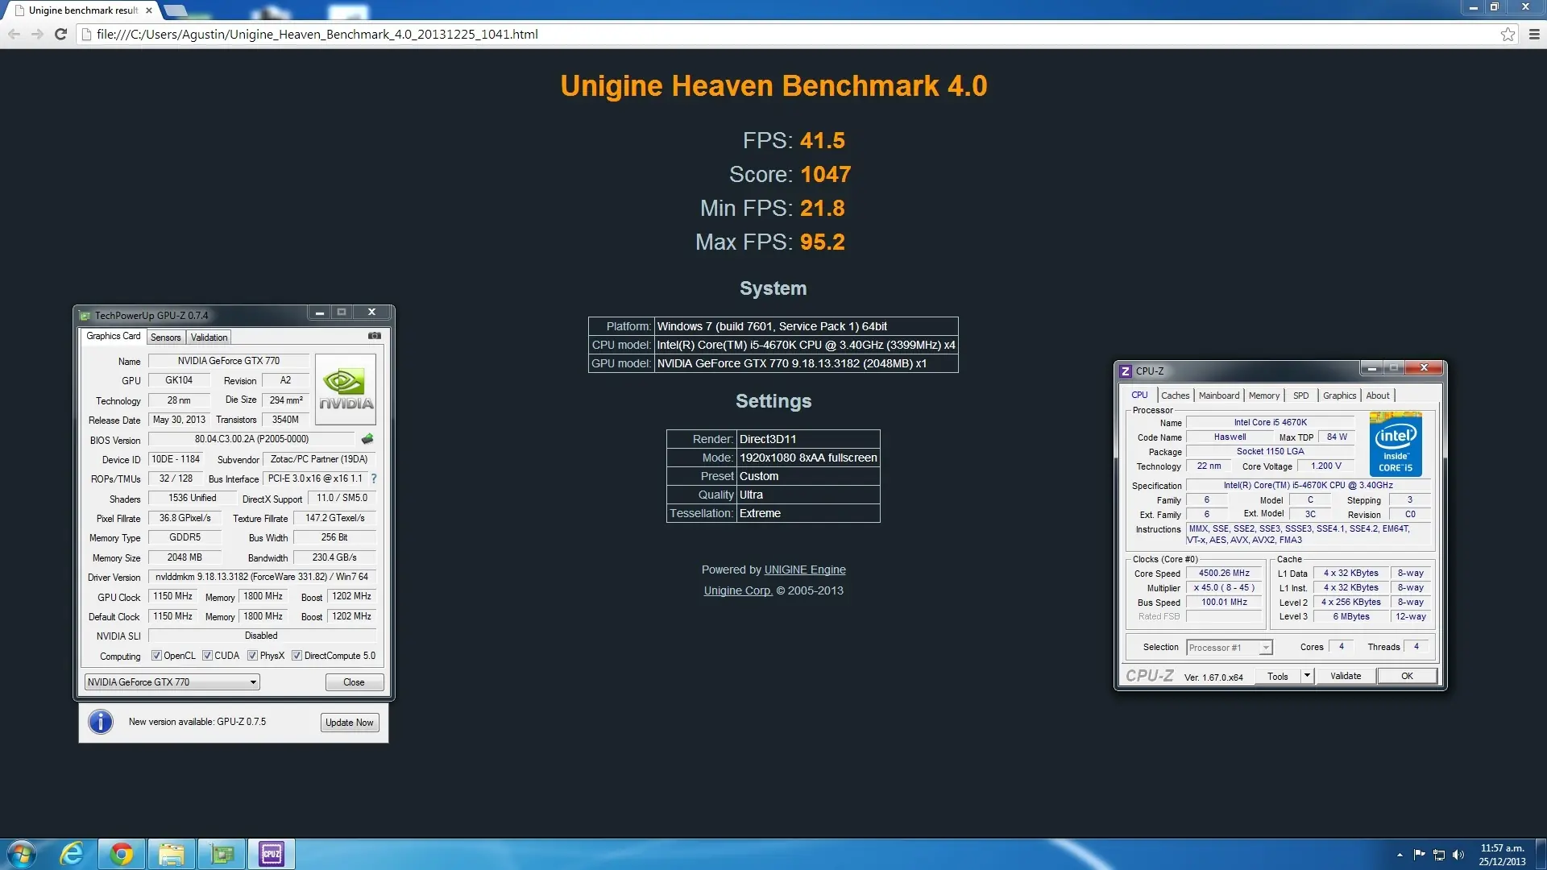This screenshot has width=1547, height=870.
Task: Click the GPU Name field NVIDIA GeForce GTX 770
Action: point(229,361)
